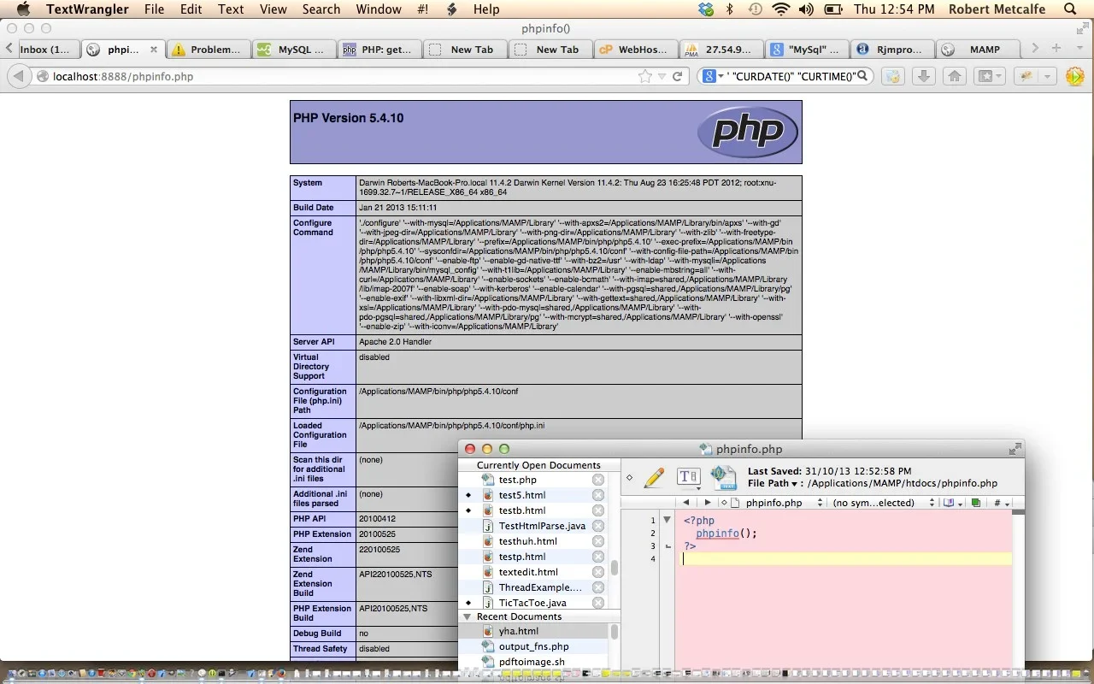Click the Time Machine menu bar icon
Screen dimensions: 1094x684
pyautogui.click(x=755, y=9)
